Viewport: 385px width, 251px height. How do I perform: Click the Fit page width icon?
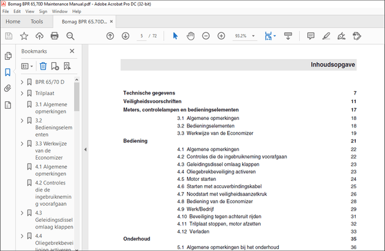[268, 36]
